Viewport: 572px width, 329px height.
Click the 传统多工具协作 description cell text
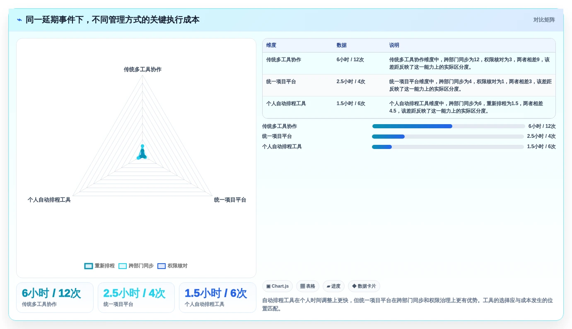[x=470, y=63]
